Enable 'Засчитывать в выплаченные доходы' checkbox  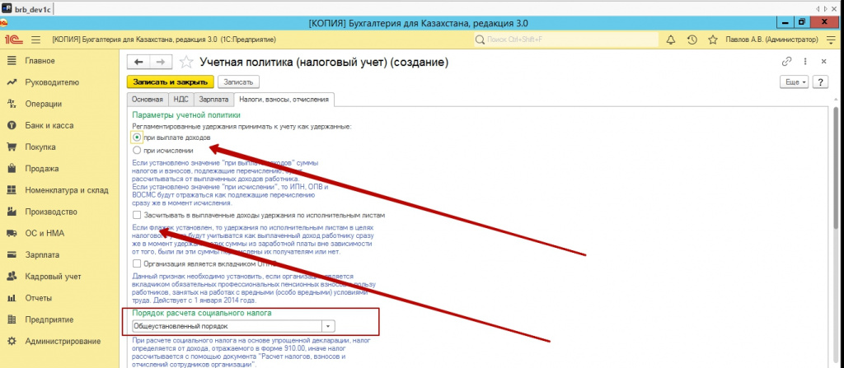(x=137, y=215)
